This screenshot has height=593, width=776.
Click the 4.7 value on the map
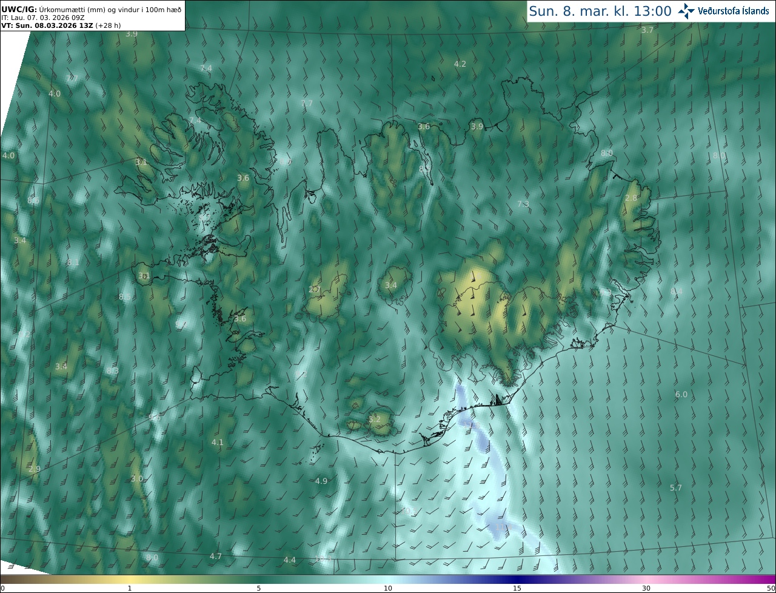216,557
